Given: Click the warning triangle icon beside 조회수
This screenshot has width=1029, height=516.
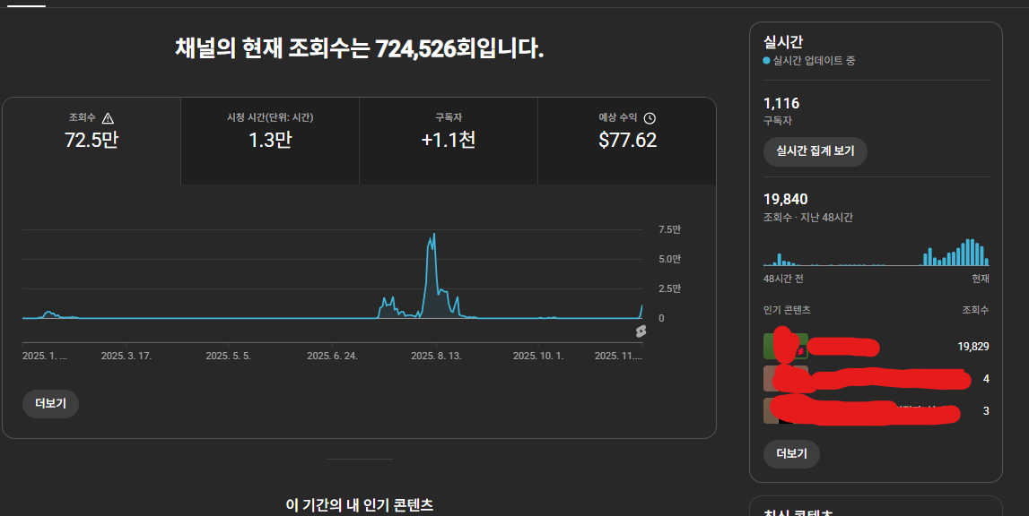Looking at the screenshot, I should tap(108, 118).
